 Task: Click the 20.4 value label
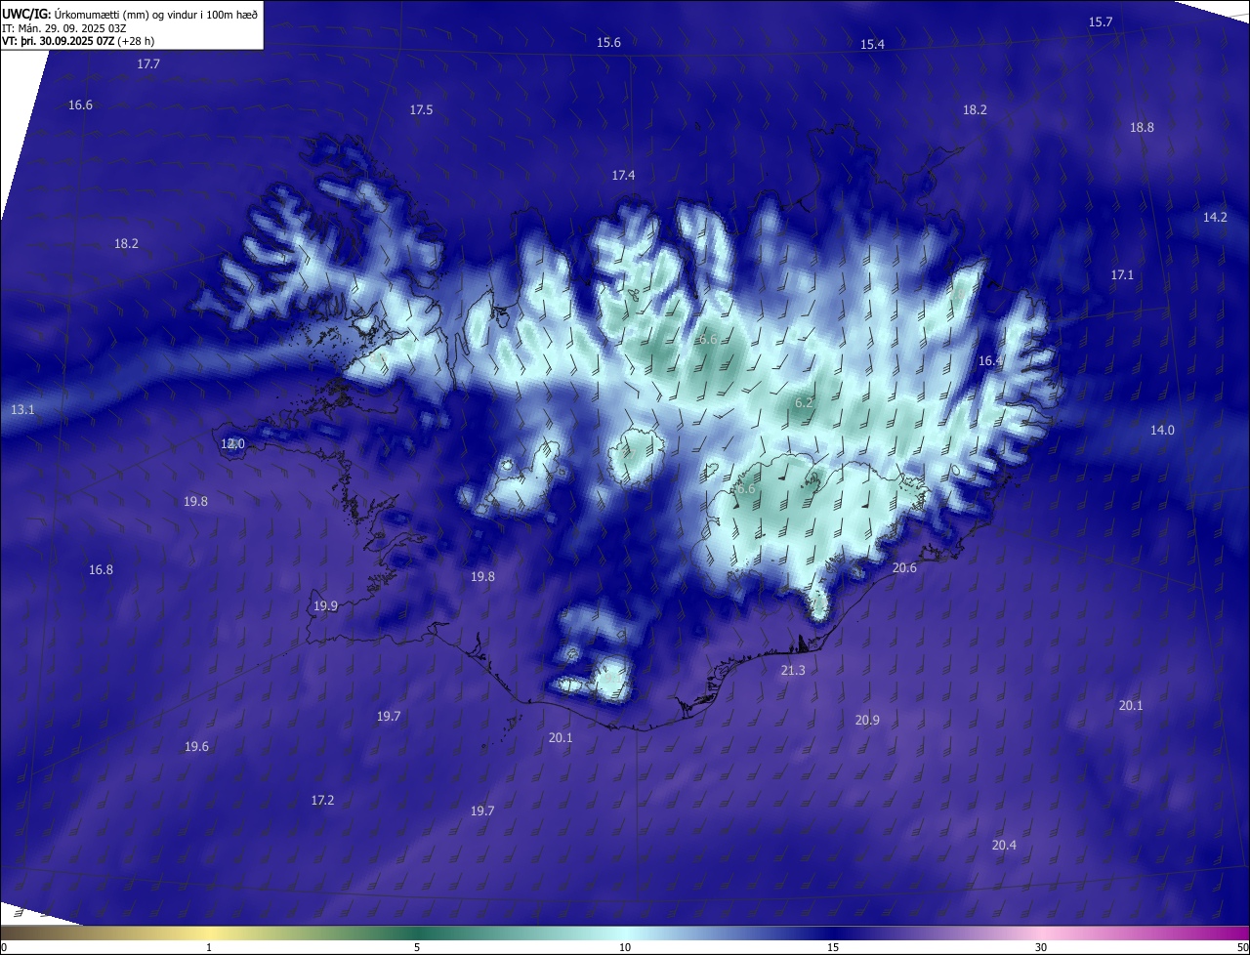tap(1004, 846)
